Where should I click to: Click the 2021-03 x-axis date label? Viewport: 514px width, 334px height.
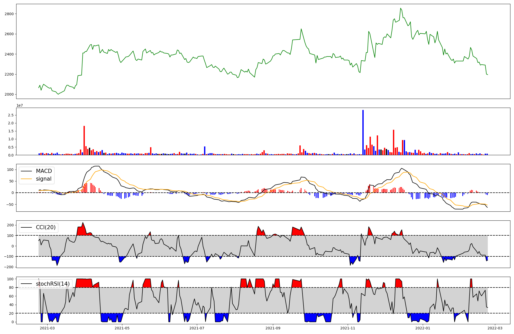pyautogui.click(x=47, y=328)
